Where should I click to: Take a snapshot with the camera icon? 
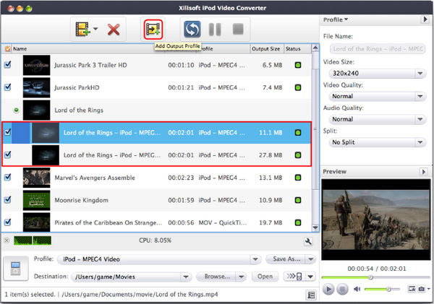click(x=422, y=289)
